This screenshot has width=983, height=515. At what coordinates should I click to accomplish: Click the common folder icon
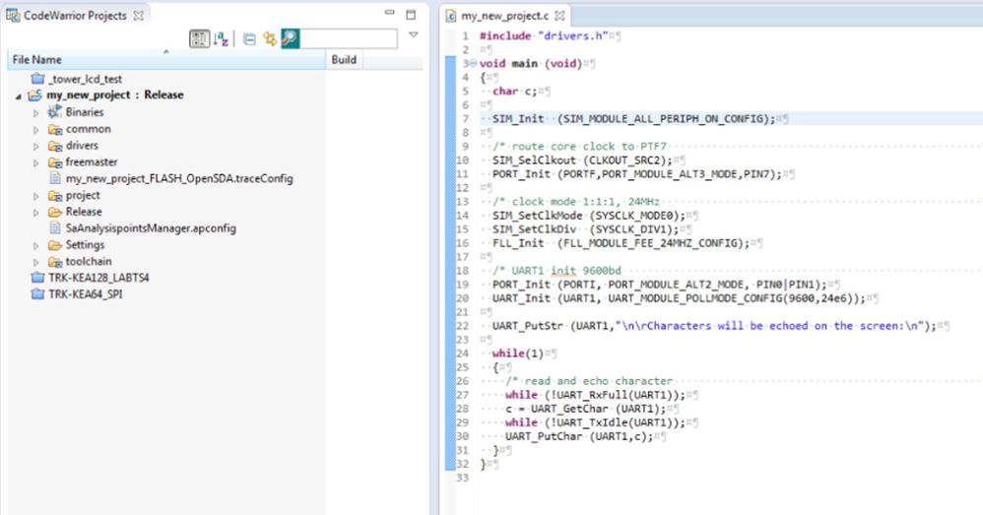click(55, 129)
